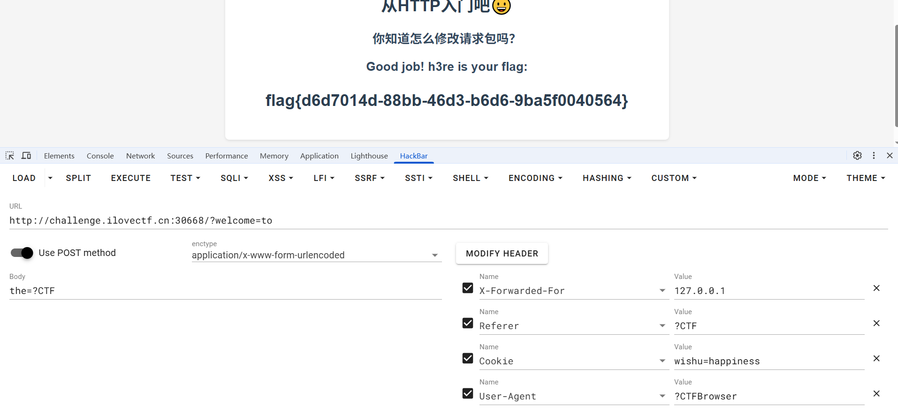
Task: Open DevTools three-dot customize menu
Action: (x=874, y=156)
